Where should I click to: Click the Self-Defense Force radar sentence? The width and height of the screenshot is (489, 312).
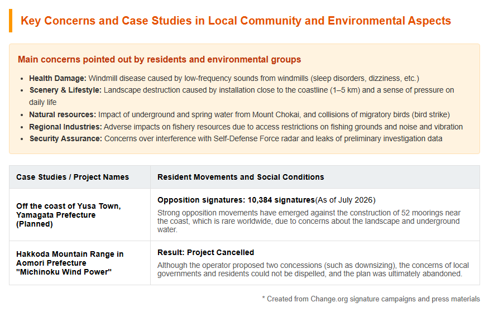pos(273,139)
